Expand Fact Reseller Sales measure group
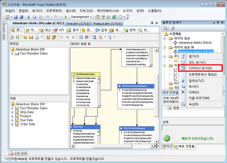This screenshot has height=163, width=227. [12, 54]
